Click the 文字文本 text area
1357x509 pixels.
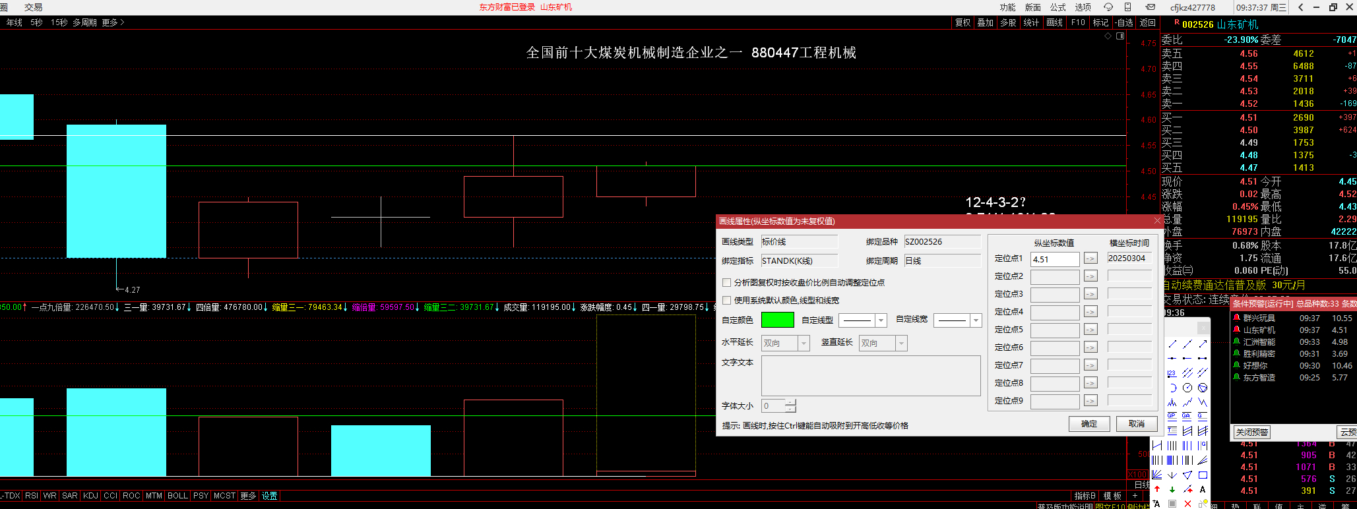[x=871, y=376]
